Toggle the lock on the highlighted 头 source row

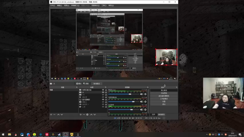(106, 92)
